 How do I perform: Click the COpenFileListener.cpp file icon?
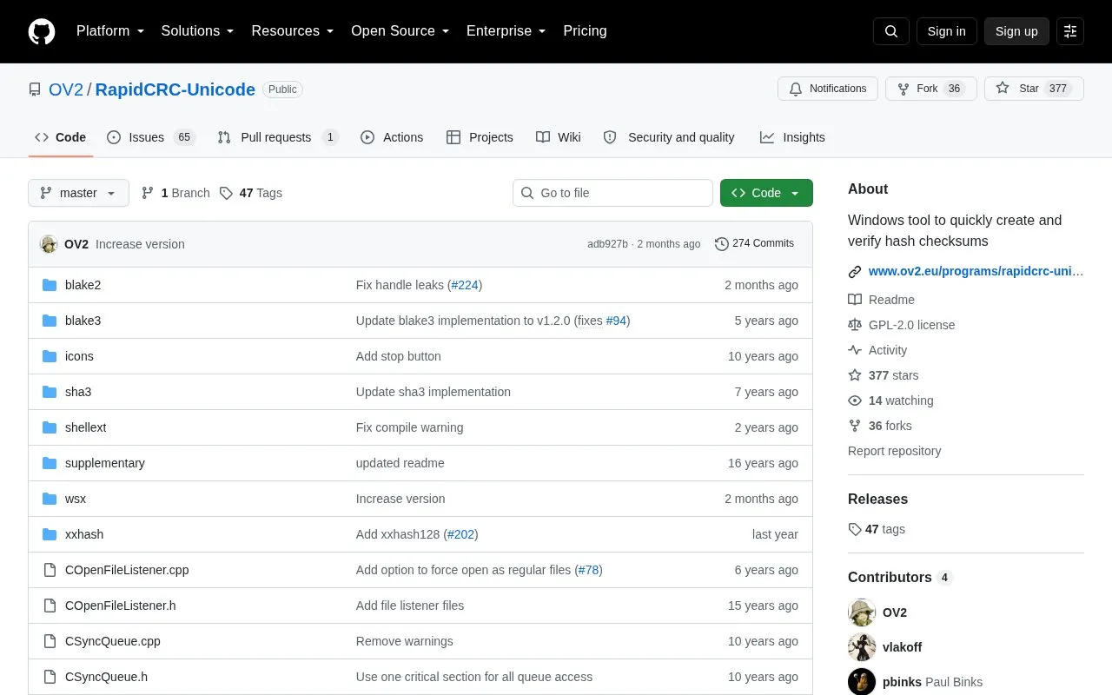click(x=50, y=570)
